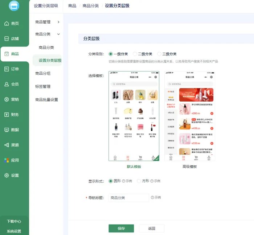Viewport: 254px width, 235px height.
Task: Go to 订单 orders icon in sidebar
Action: (7, 69)
